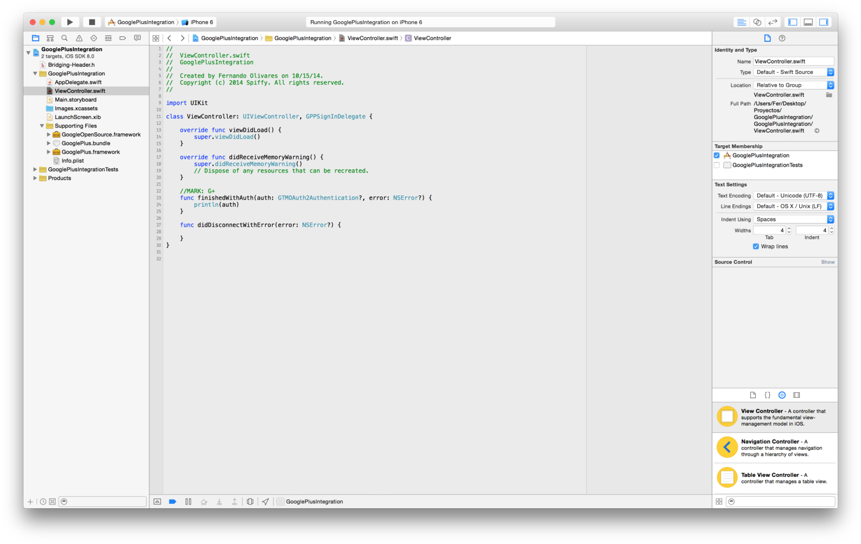Screen dimensions: 861x544
Task: Show the Standard editor
Action: click(742, 22)
